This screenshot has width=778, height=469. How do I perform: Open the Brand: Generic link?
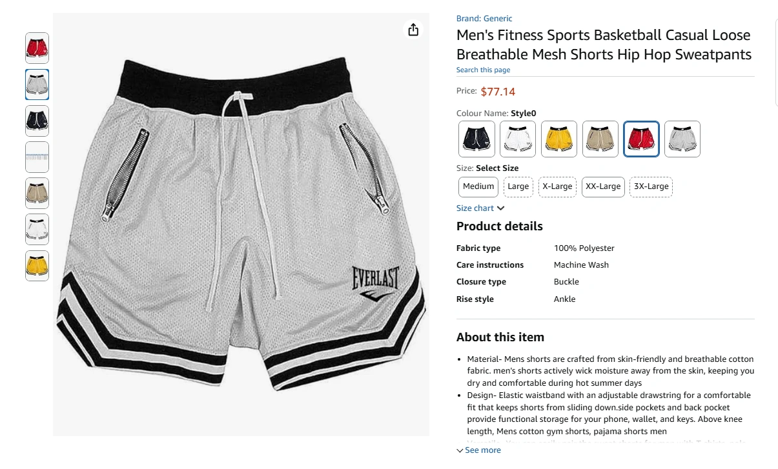(484, 19)
